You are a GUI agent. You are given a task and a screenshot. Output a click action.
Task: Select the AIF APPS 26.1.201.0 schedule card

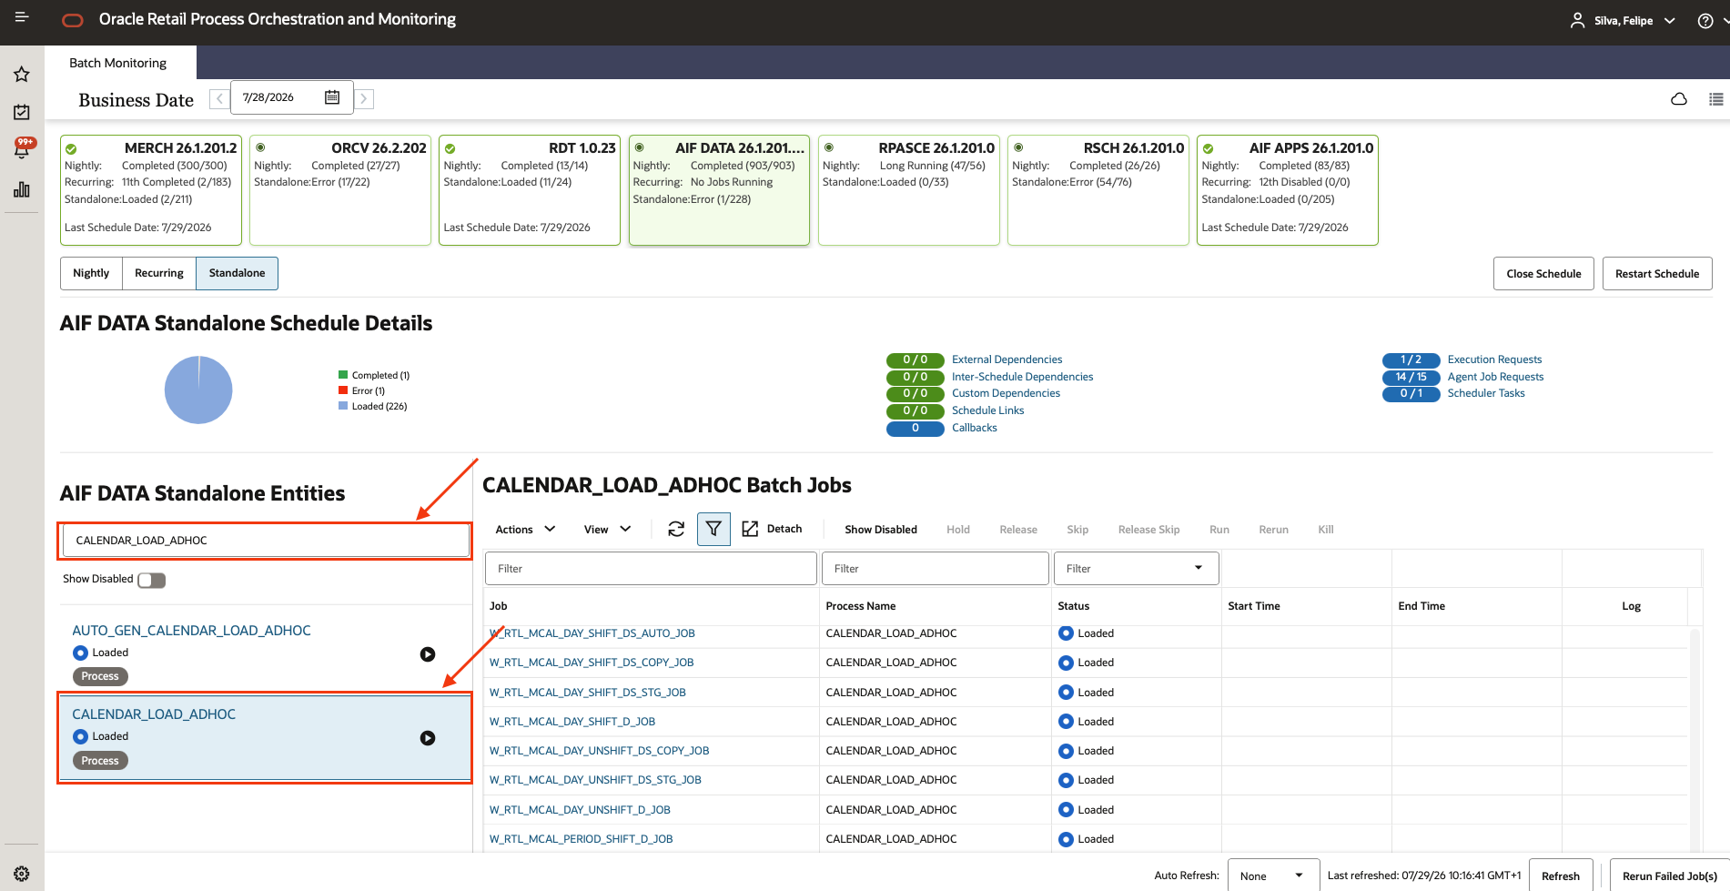[x=1288, y=190]
